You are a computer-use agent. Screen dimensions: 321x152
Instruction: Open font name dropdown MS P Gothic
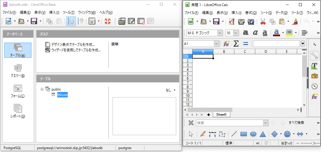(220, 33)
